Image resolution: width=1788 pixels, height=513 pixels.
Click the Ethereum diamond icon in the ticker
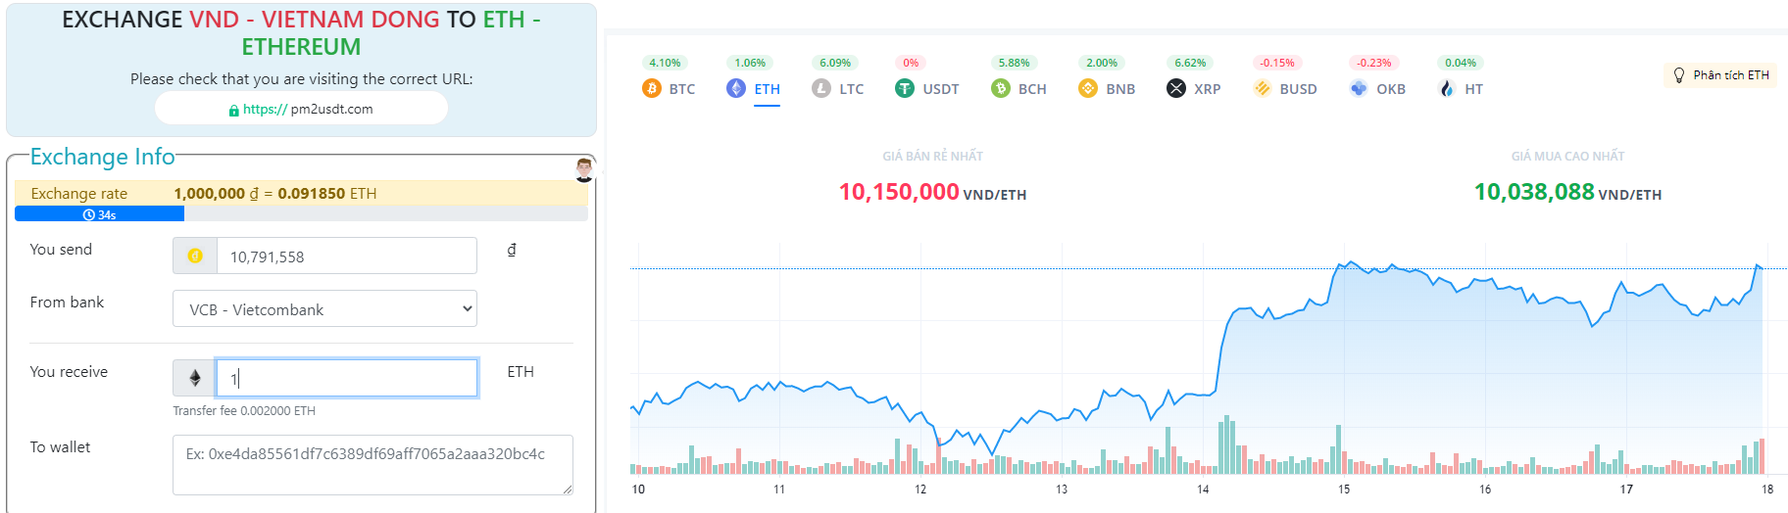(x=736, y=89)
